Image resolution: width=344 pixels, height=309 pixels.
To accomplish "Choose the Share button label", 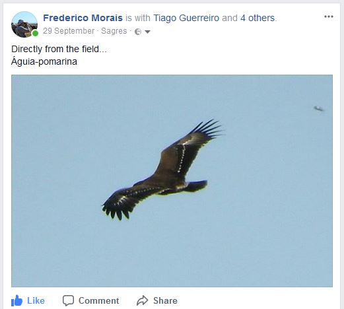I will 165,300.
